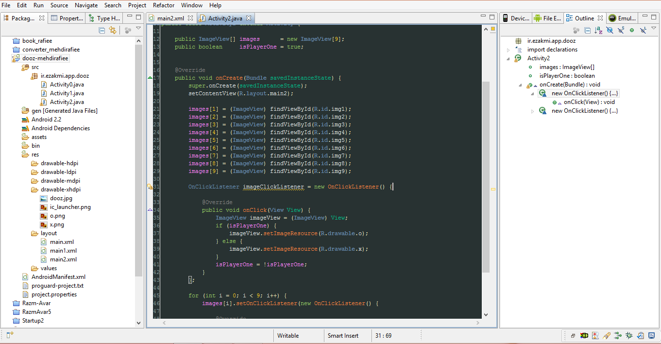Open the pen-shaped fast view icon

pos(607,336)
